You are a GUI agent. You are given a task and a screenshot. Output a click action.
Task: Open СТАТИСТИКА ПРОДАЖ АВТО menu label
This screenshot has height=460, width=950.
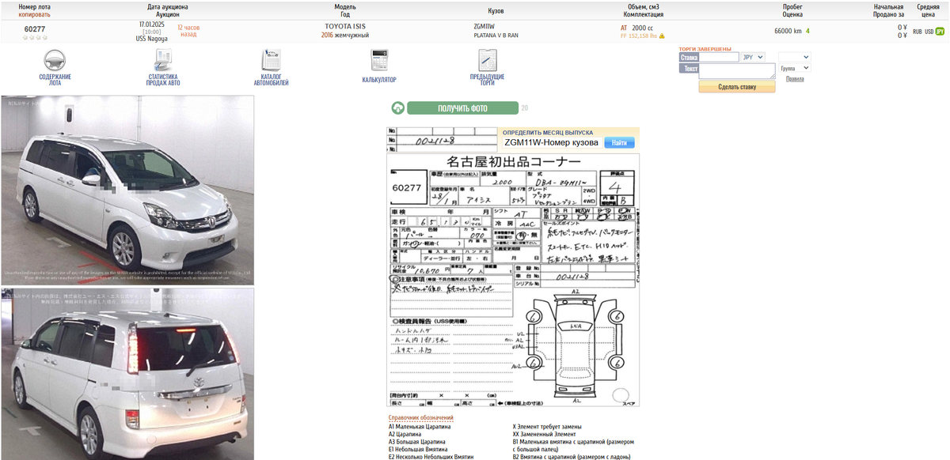tap(163, 80)
